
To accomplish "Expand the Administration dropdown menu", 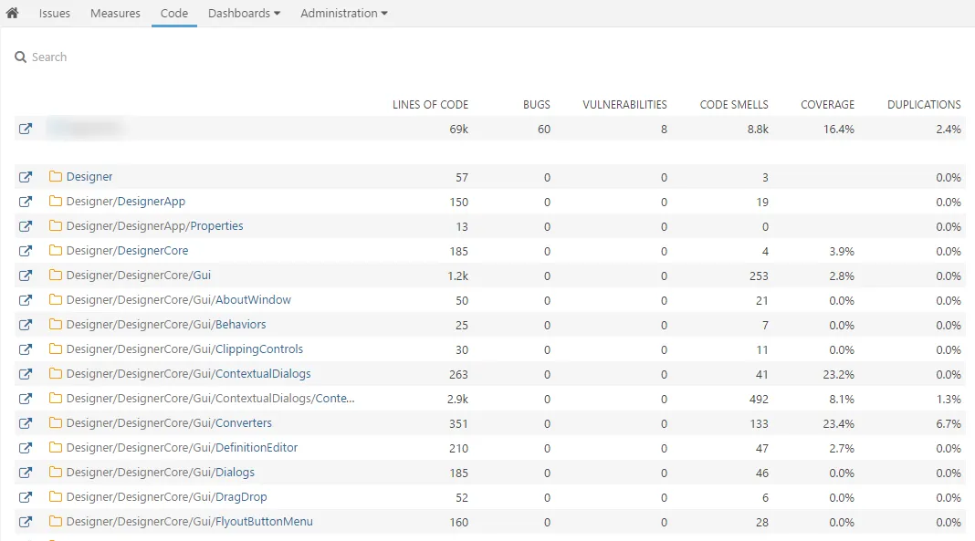I will tap(344, 13).
